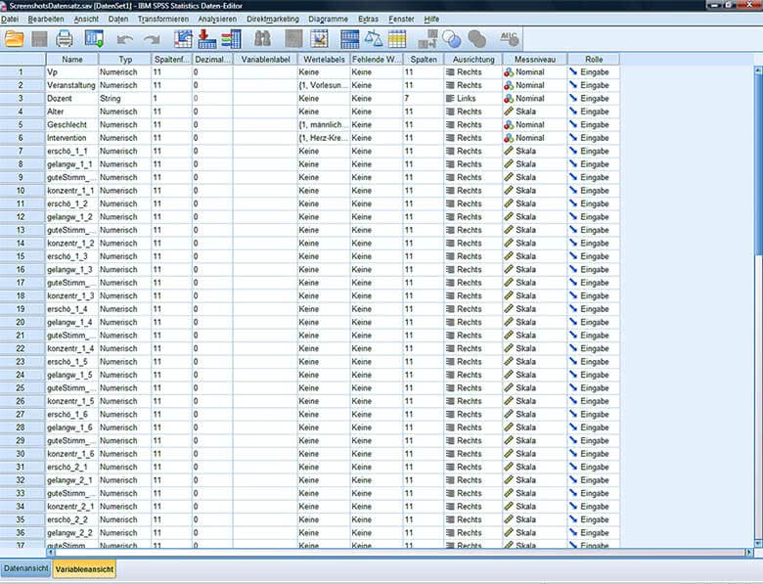Open the Variables info toolbar icon
Image resolution: width=763 pixels, height=584 pixels.
pos(231,39)
